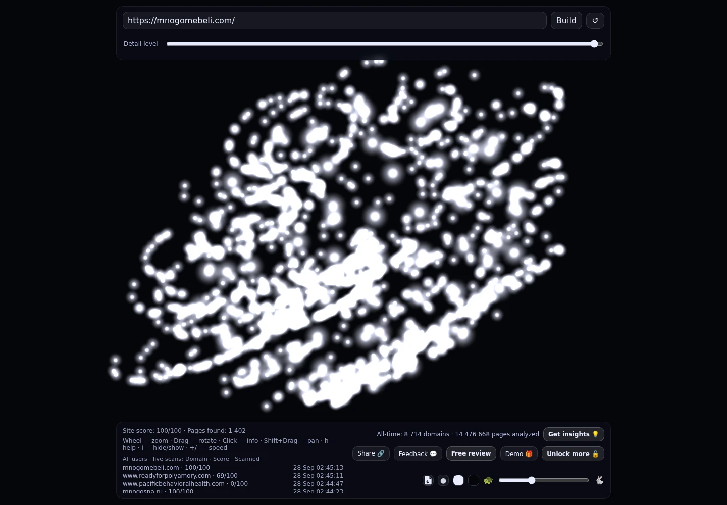This screenshot has height=505, width=727.
Task: Open the Feedback form
Action: (418, 453)
